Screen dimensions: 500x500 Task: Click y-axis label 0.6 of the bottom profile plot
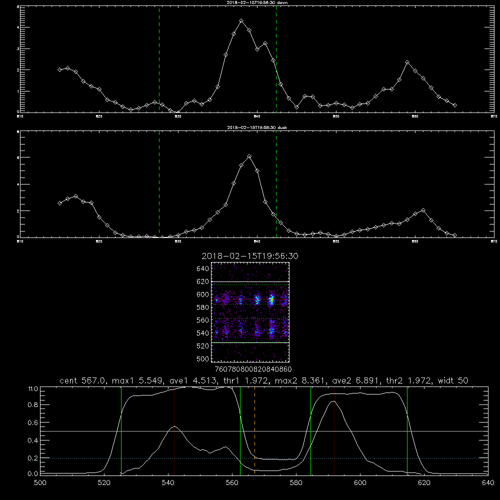32,422
